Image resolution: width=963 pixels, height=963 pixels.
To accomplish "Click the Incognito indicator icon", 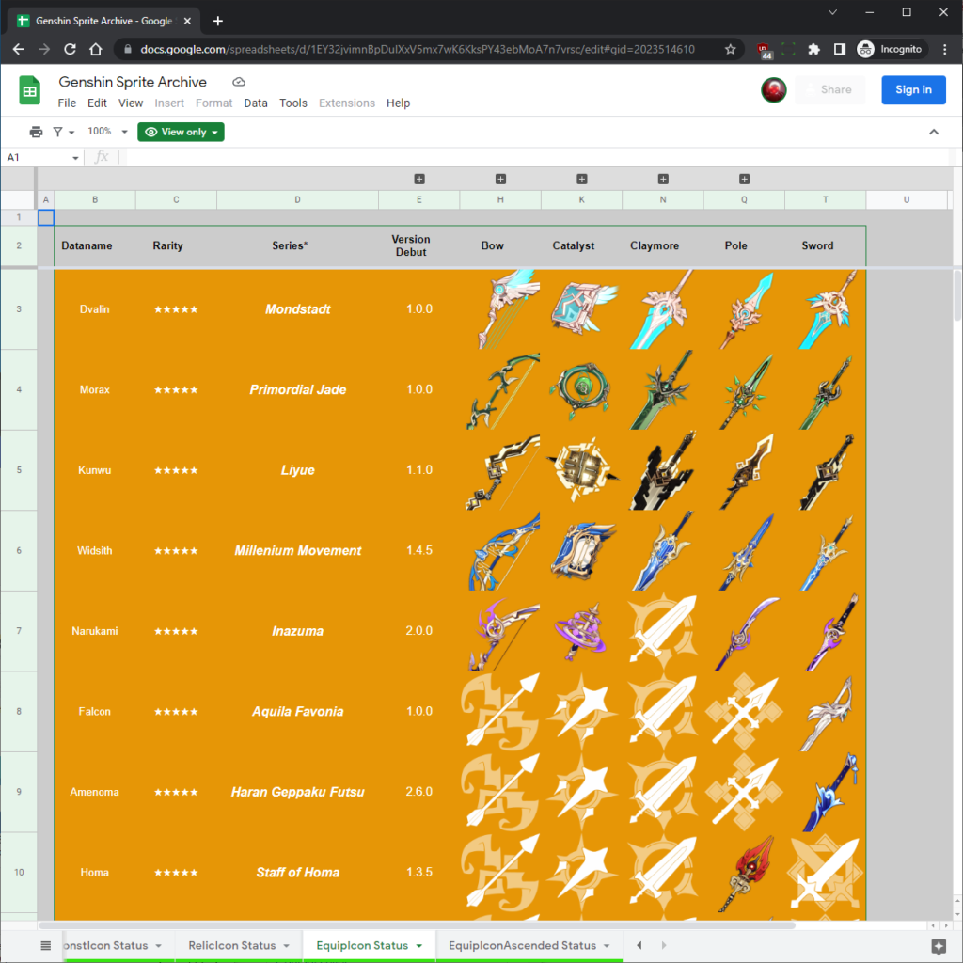I will 865,50.
